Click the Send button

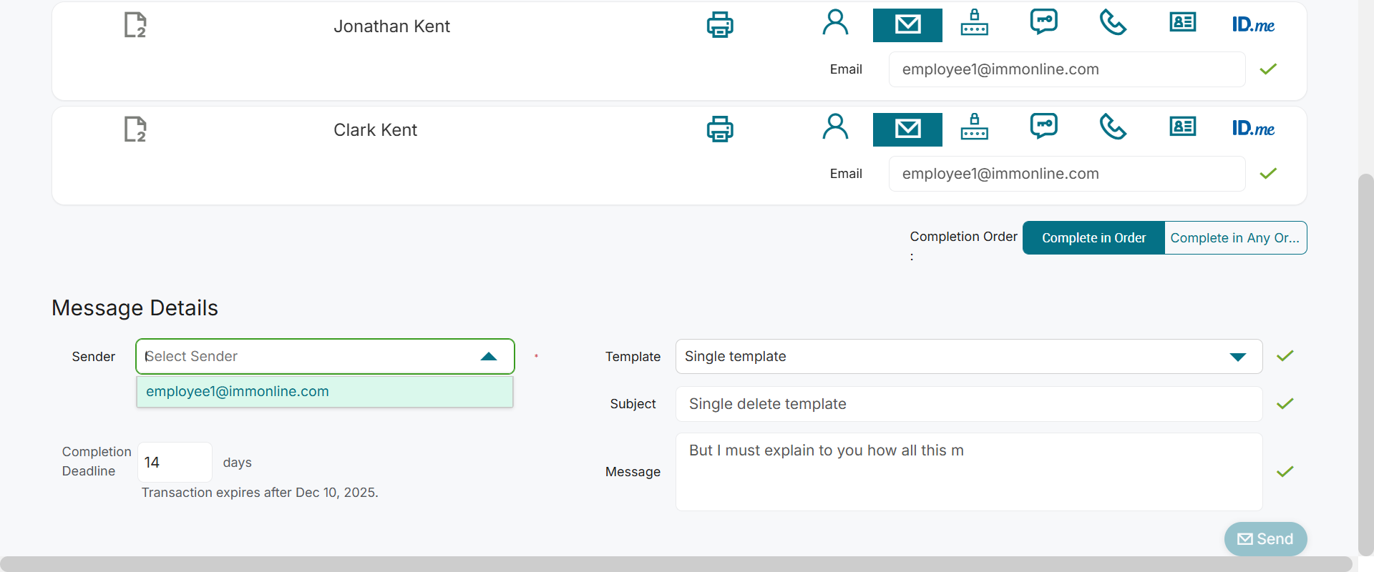coord(1265,539)
